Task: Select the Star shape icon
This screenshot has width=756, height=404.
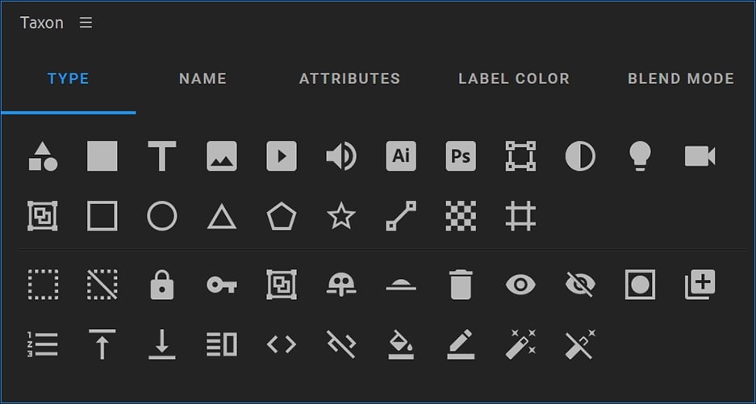Action: point(340,216)
